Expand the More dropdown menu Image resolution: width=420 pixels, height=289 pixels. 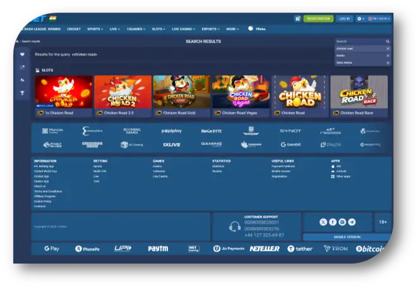[232, 29]
